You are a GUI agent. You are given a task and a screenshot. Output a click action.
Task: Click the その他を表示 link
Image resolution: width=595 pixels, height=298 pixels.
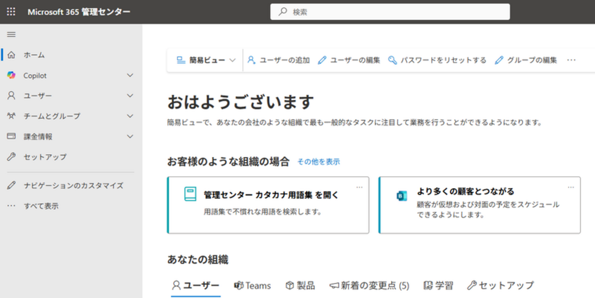click(318, 162)
